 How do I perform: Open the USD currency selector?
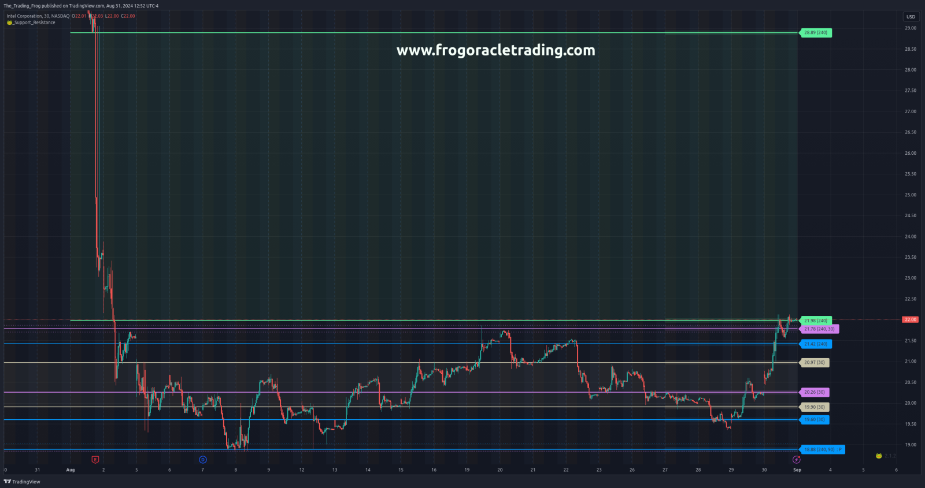(x=911, y=17)
